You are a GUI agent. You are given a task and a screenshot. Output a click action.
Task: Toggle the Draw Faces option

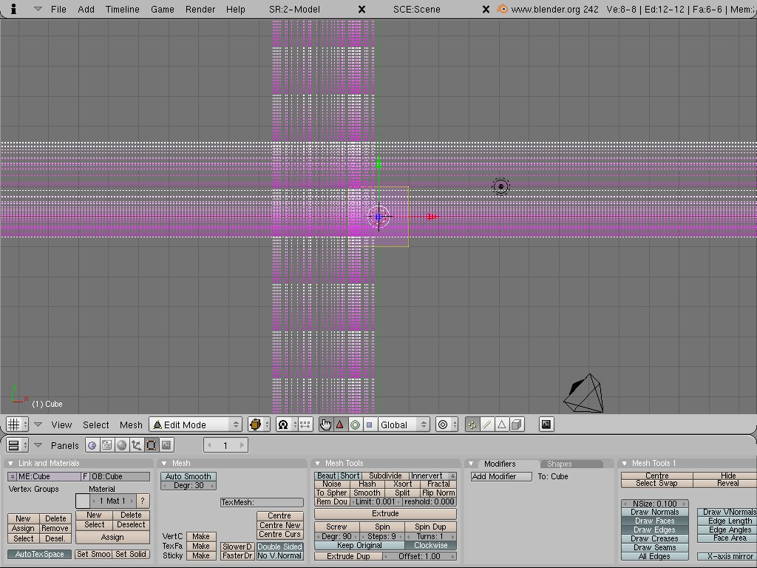pyautogui.click(x=654, y=521)
